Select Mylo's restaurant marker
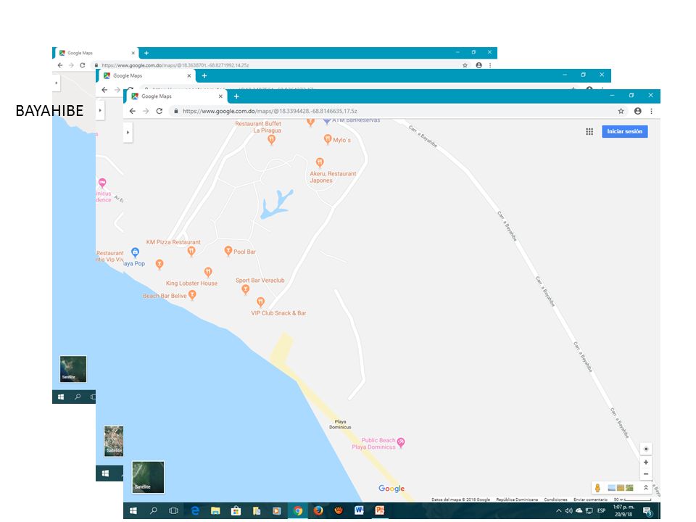 tap(327, 139)
